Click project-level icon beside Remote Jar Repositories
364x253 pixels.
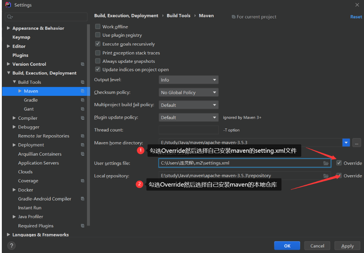coord(83,136)
